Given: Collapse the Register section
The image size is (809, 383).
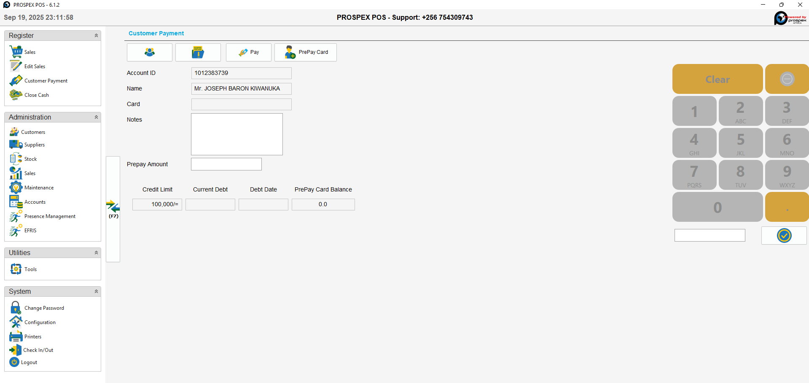Looking at the screenshot, I should pyautogui.click(x=96, y=36).
